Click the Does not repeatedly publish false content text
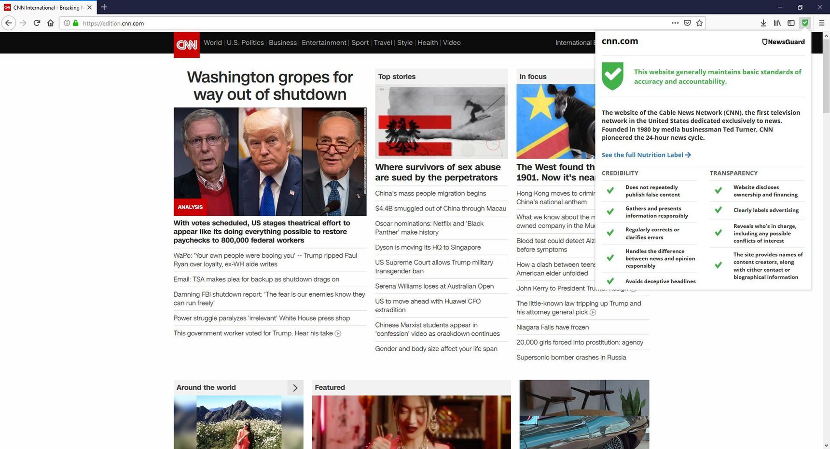This screenshot has height=449, width=830. point(652,191)
